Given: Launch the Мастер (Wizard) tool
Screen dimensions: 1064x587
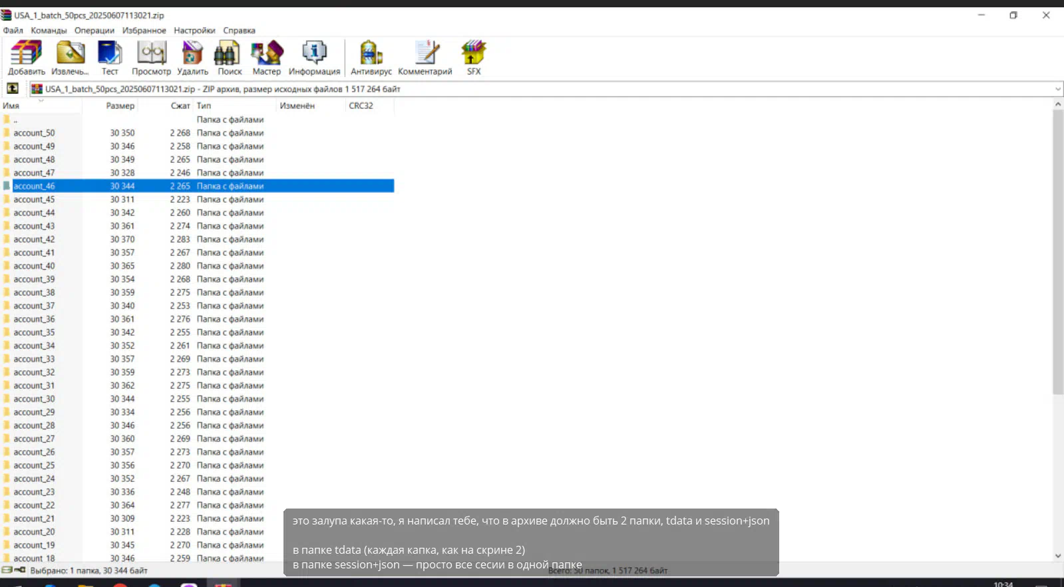Looking at the screenshot, I should (x=267, y=57).
